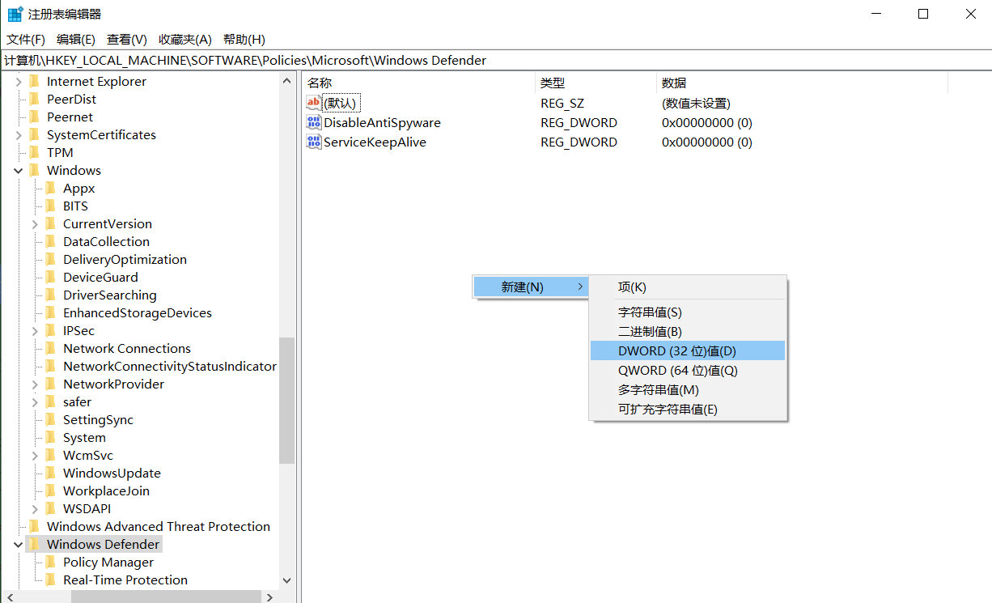Expand the NetworkProvider tree node
Screen dimensions: 992x603
[x=34, y=384]
